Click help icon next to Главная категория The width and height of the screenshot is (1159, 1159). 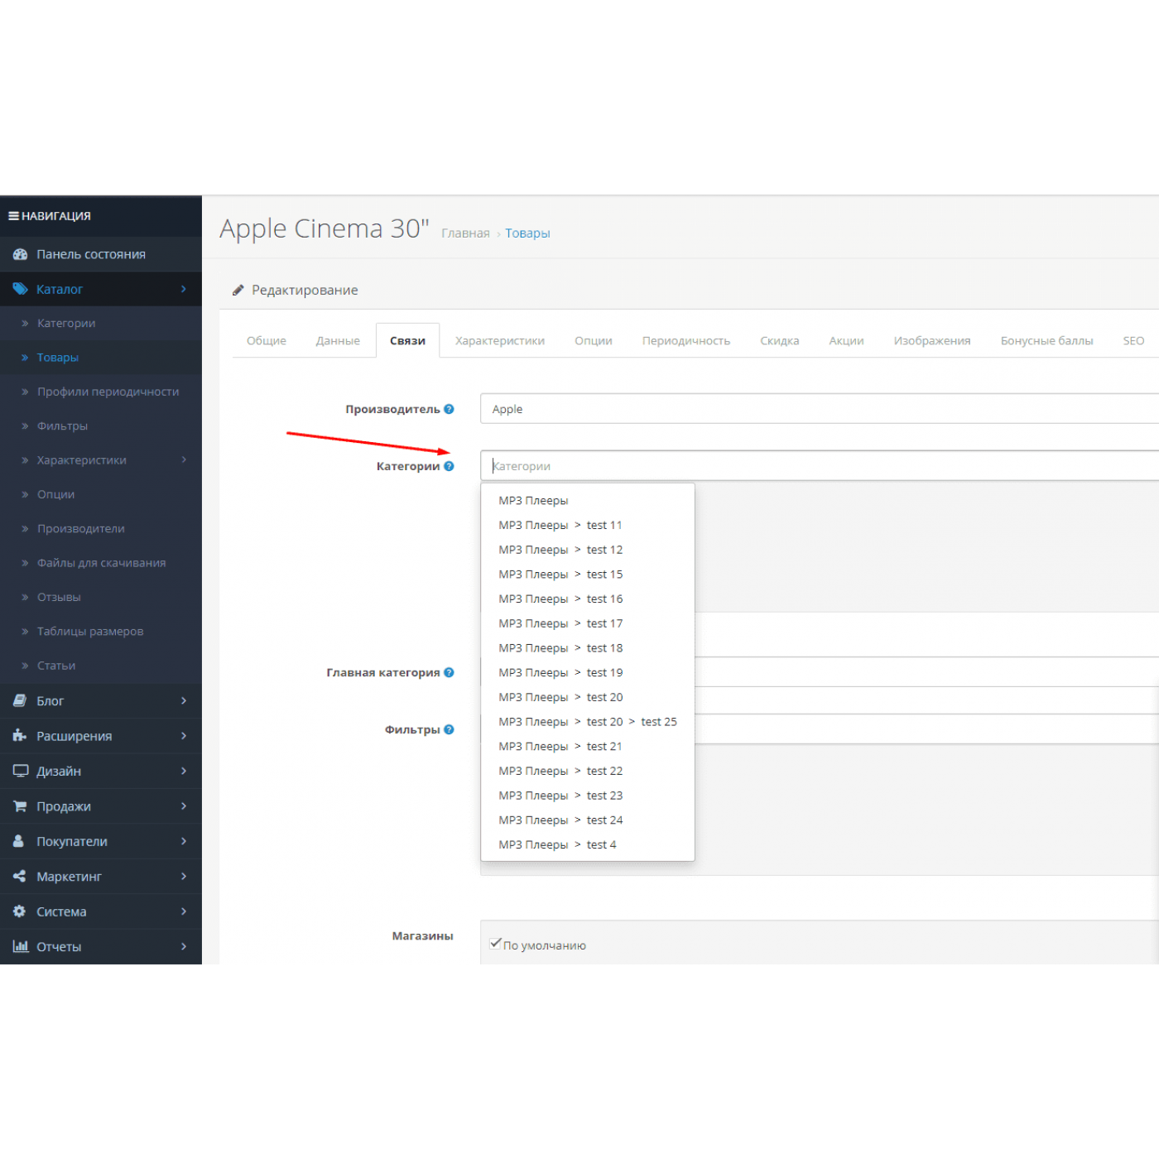tap(449, 672)
